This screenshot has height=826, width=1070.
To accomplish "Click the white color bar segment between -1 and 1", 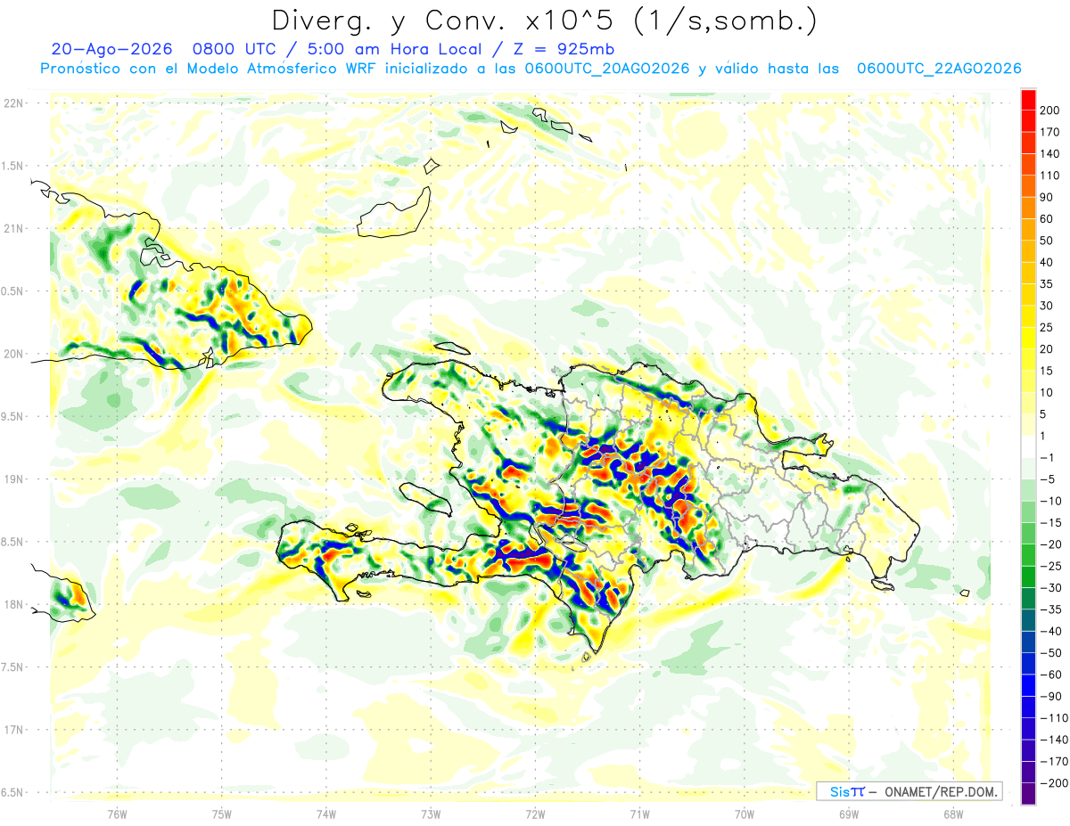I will tap(1028, 447).
